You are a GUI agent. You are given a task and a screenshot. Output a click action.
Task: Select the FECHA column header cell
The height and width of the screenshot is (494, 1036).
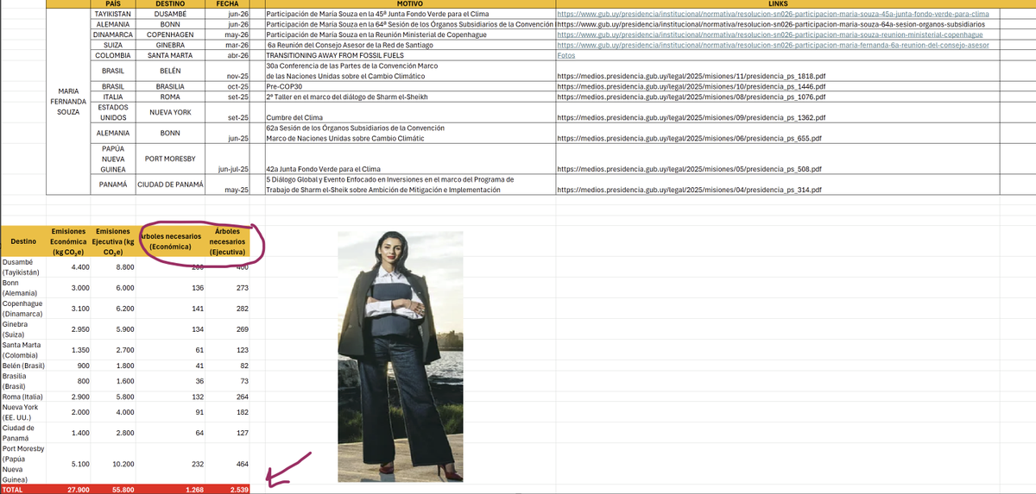[229, 4]
